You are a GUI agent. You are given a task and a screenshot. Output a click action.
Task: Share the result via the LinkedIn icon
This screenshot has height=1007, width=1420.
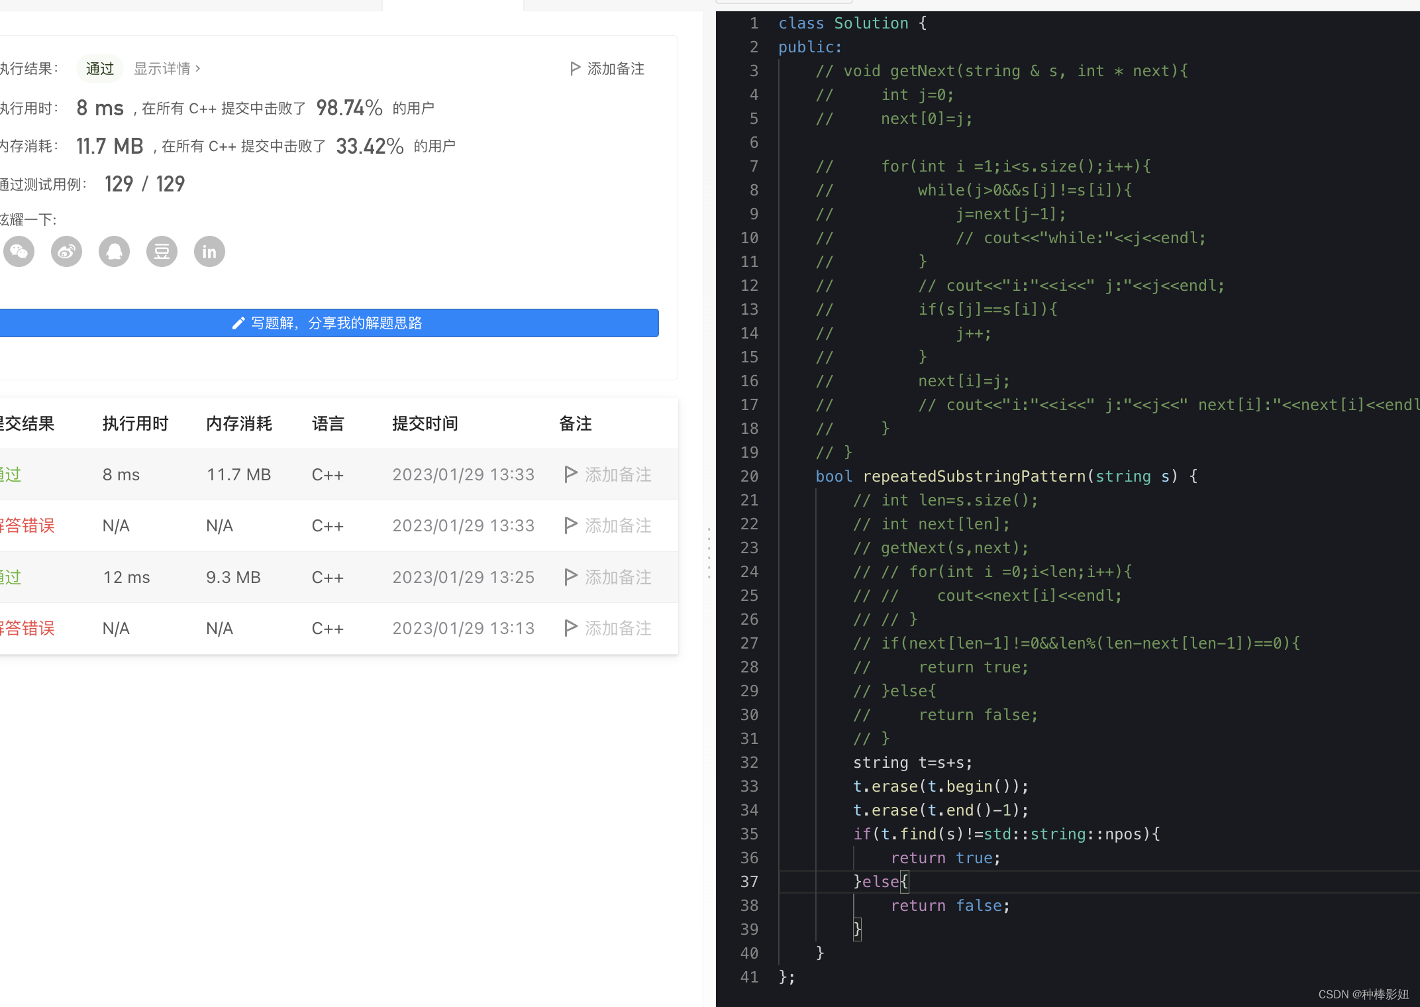pos(209,251)
